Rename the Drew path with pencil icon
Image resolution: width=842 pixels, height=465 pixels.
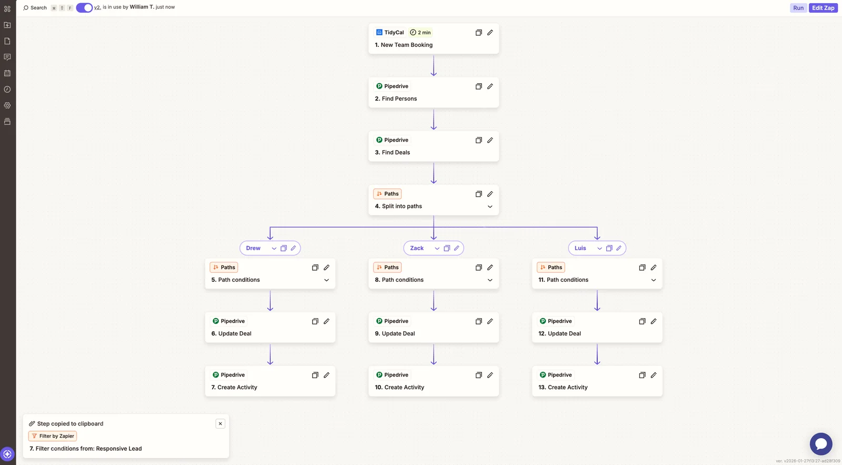click(294, 248)
